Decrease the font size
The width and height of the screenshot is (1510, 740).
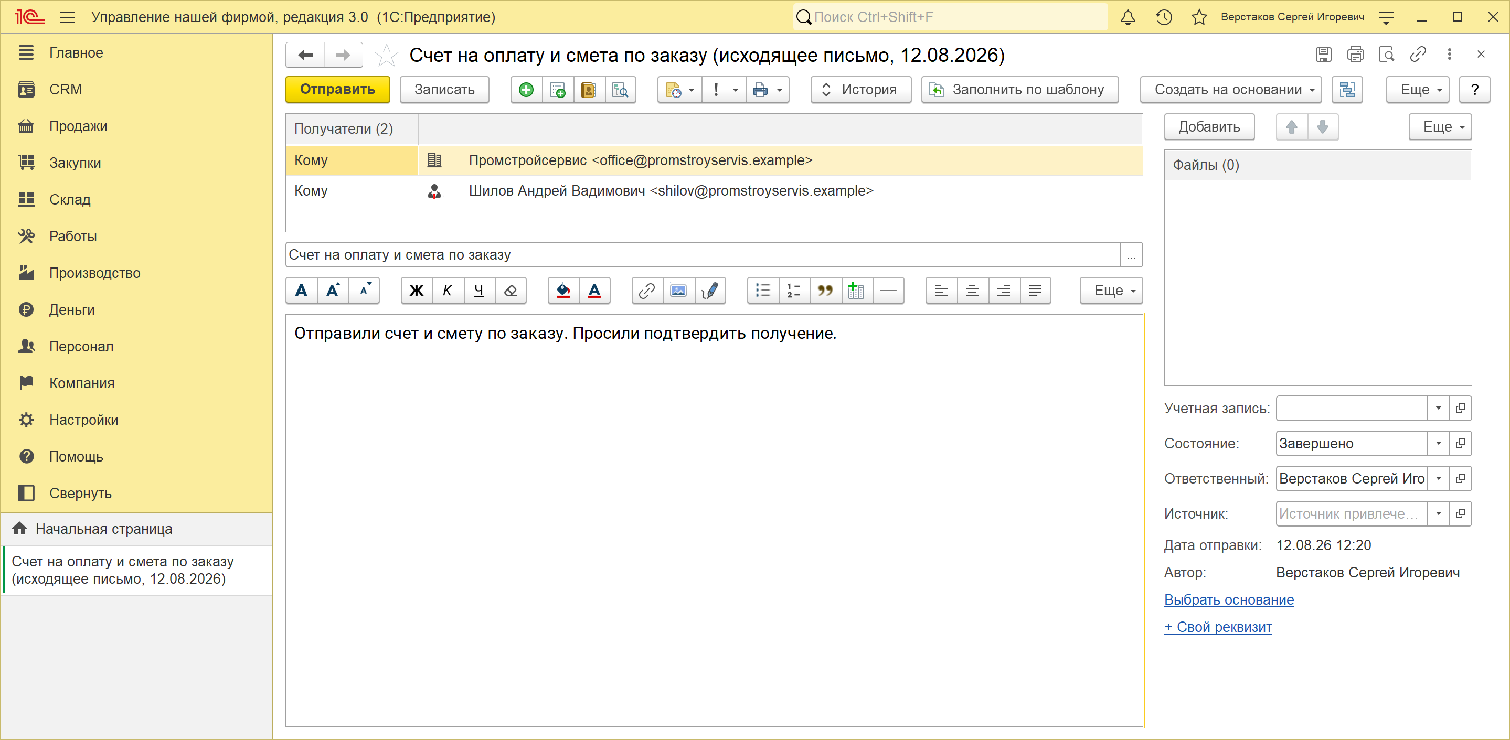(x=365, y=291)
